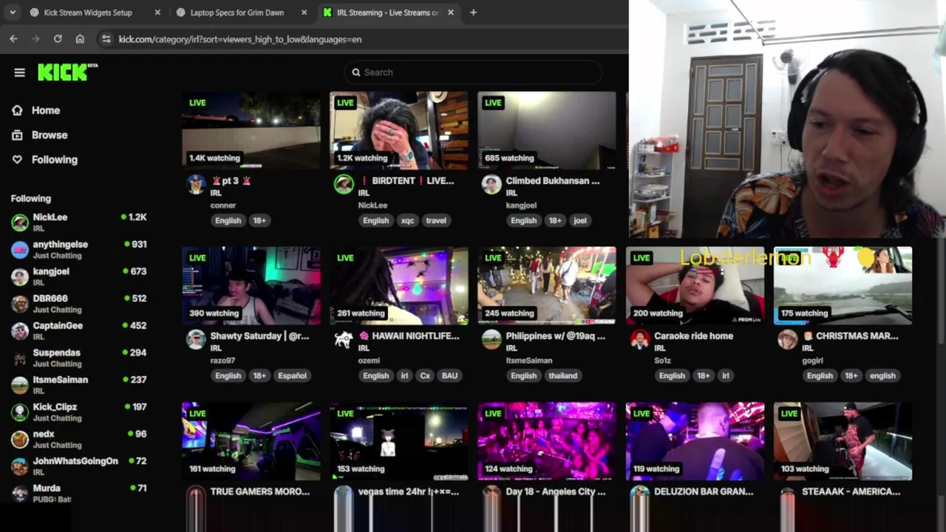This screenshot has height=532, width=946.
Task: Open Philippines w/ @19aq stream thumbnail
Action: 547,285
